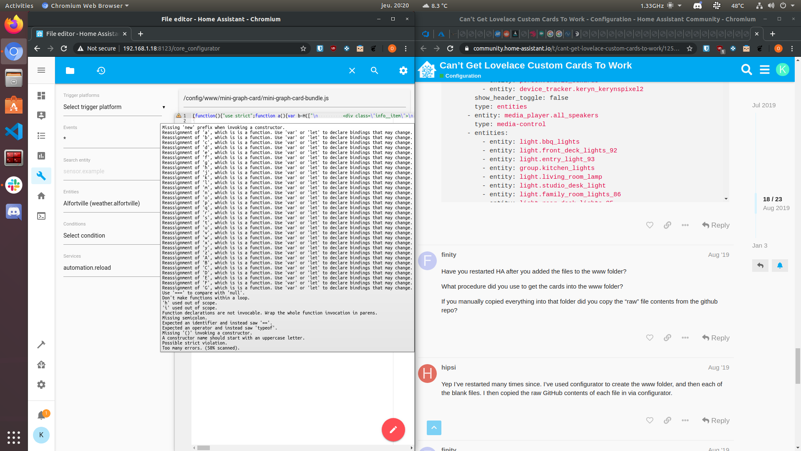Screen dimensions: 801x451
Task: Reply to finity's post
Action: pyautogui.click(x=716, y=338)
